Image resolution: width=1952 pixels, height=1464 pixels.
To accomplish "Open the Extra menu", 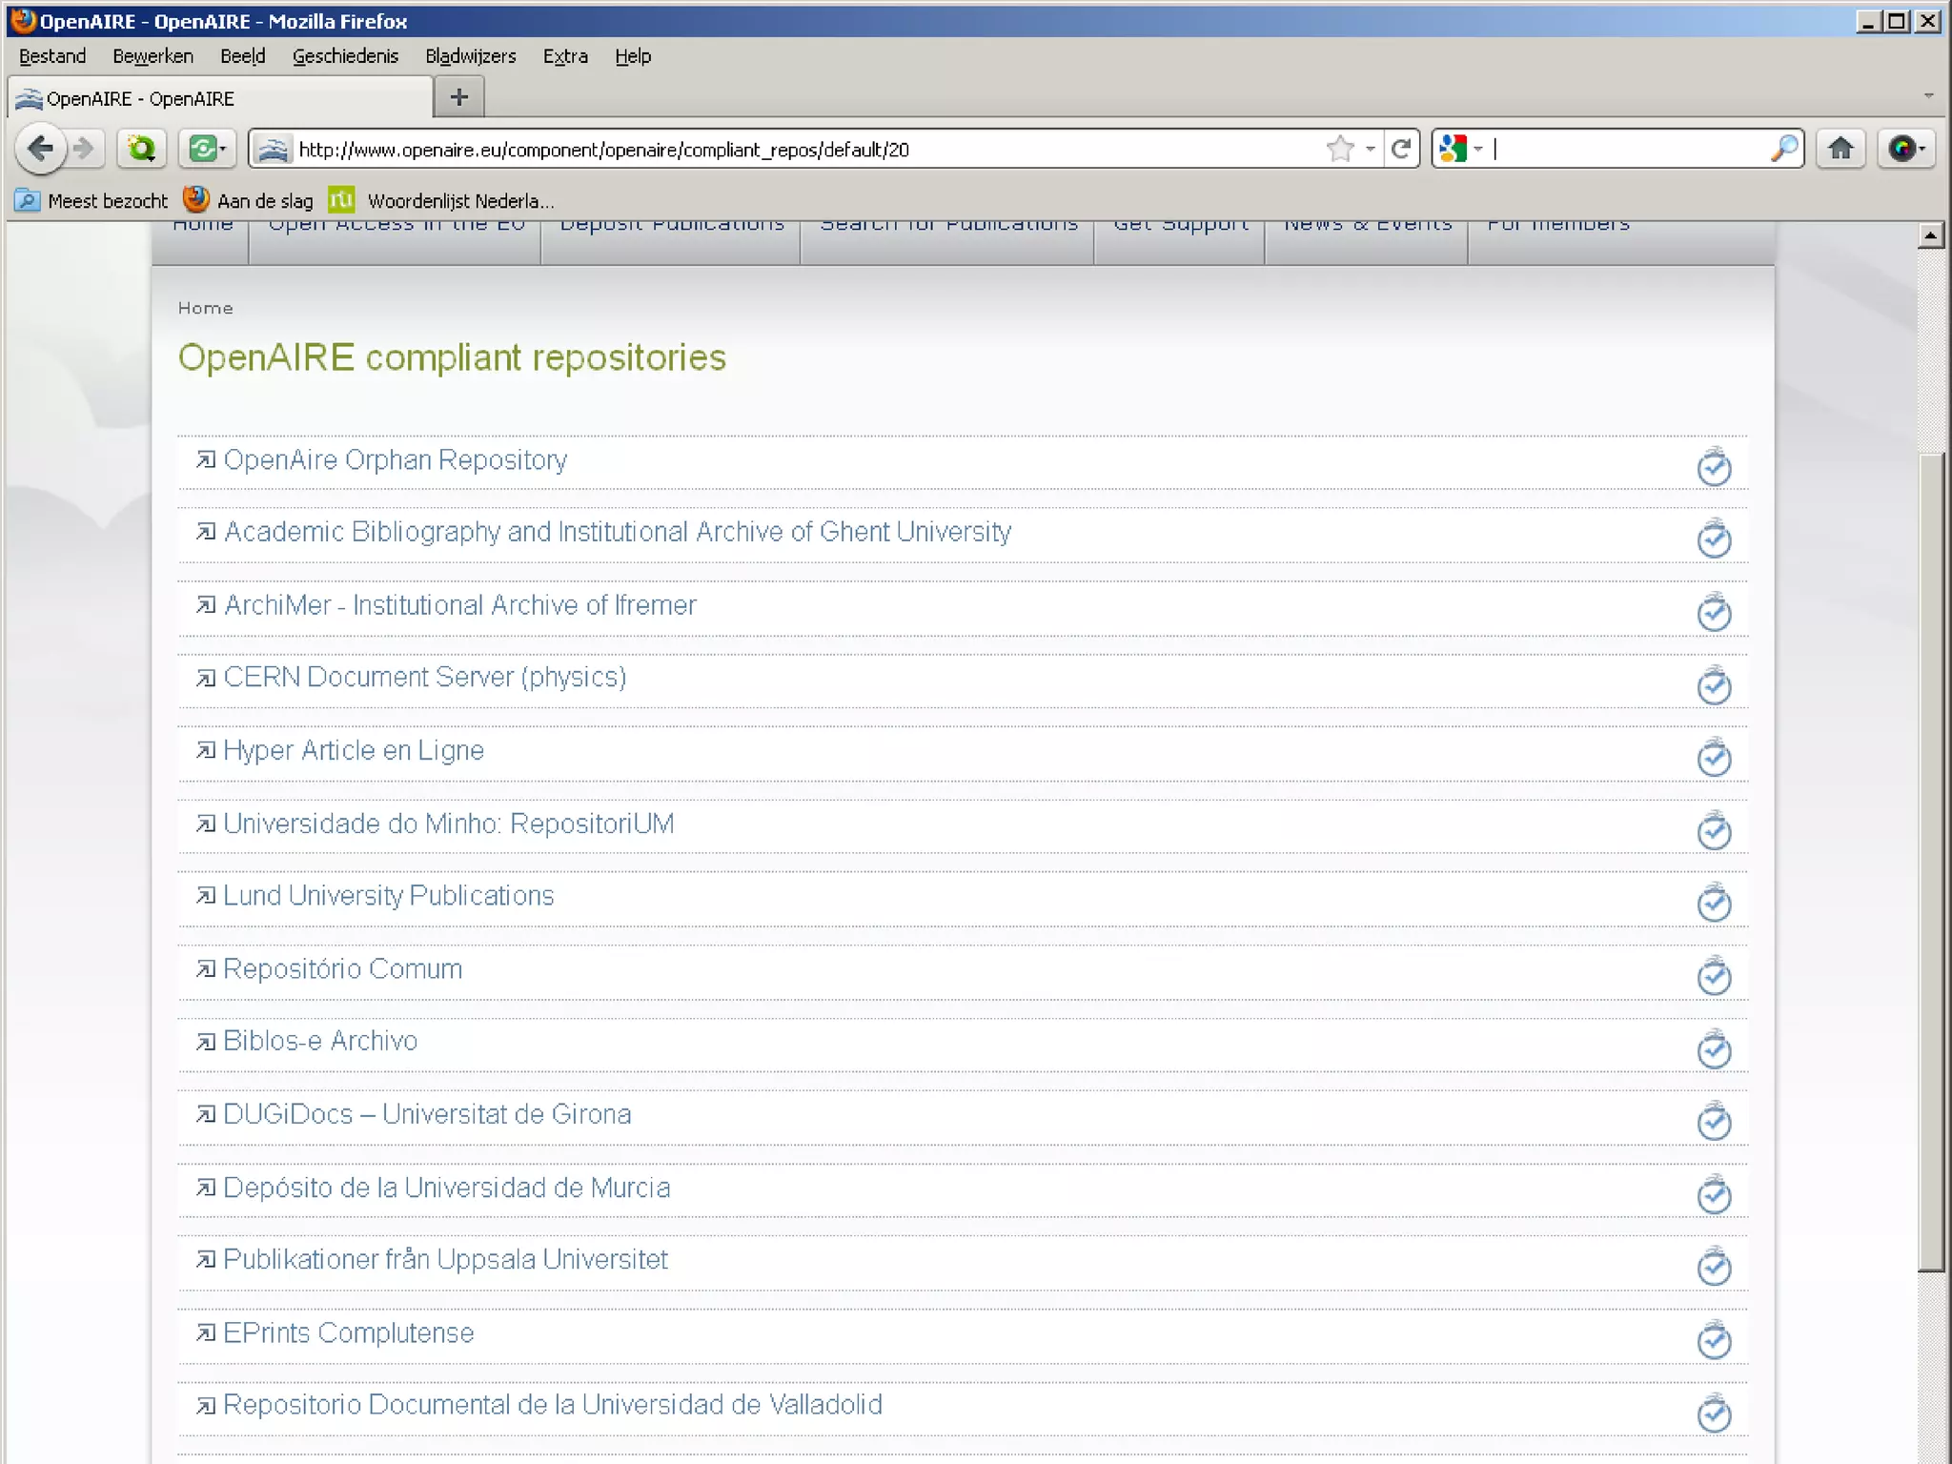I will point(565,56).
